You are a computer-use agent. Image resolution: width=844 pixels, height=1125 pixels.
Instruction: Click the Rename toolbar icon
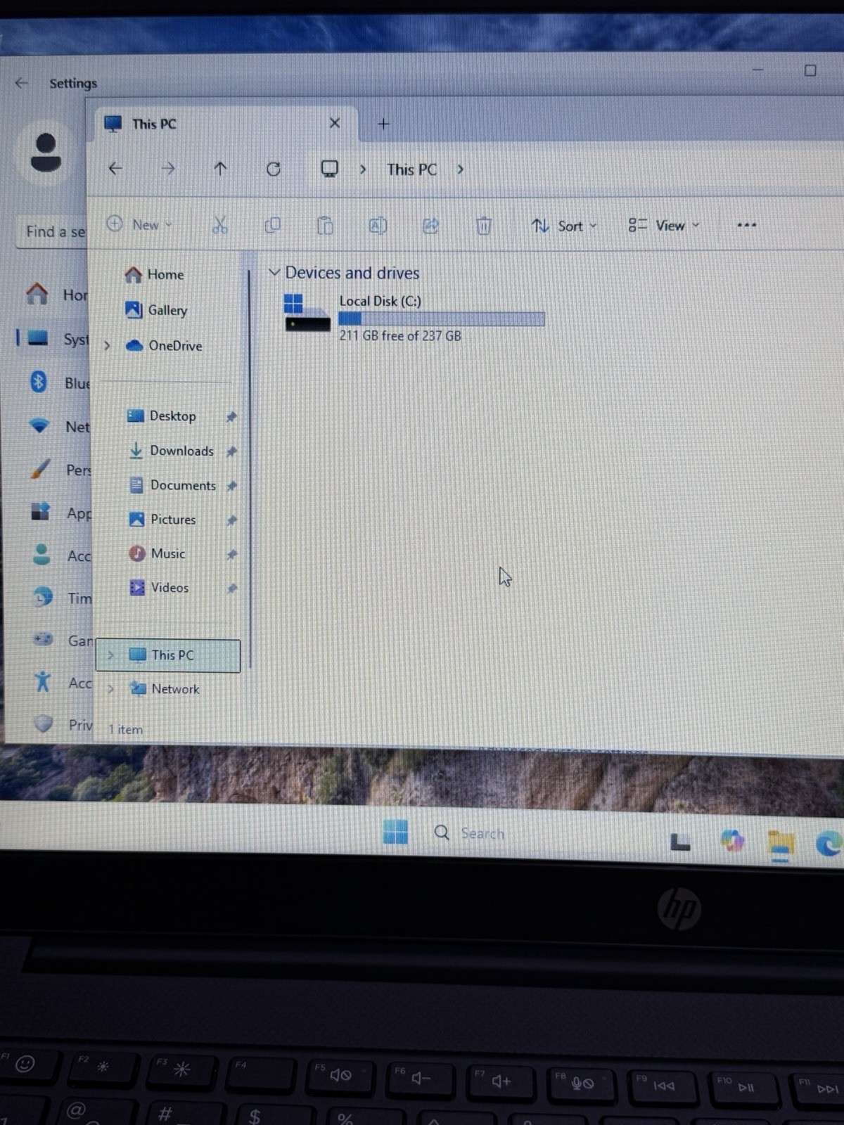coord(378,225)
